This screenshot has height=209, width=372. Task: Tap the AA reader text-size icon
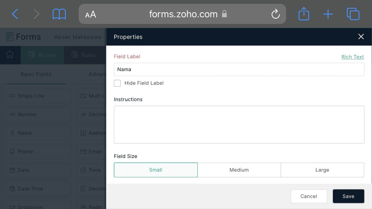click(91, 14)
